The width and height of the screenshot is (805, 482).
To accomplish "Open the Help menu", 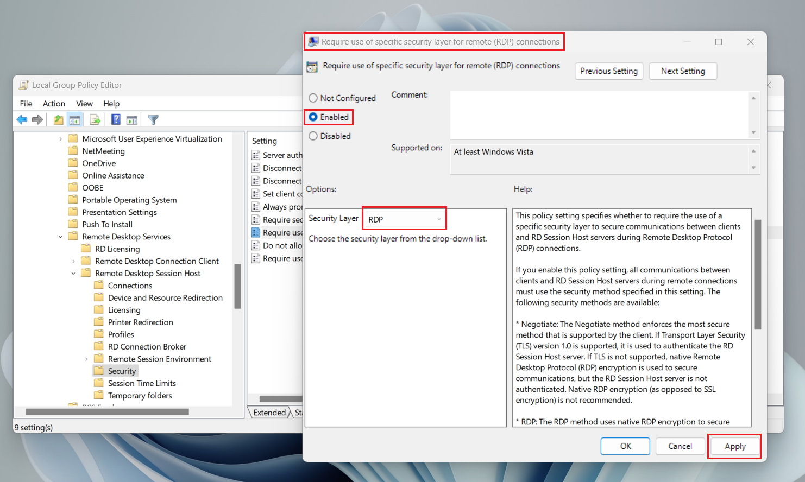I will [111, 104].
